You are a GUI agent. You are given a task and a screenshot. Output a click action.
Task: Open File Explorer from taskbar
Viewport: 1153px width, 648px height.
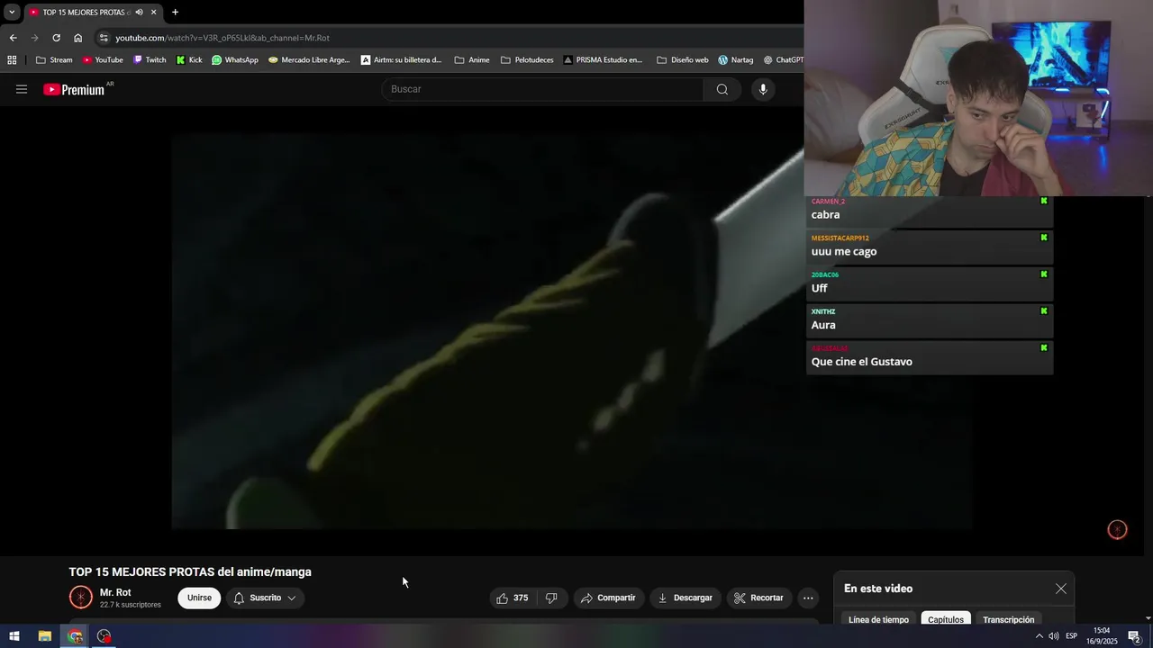[44, 636]
